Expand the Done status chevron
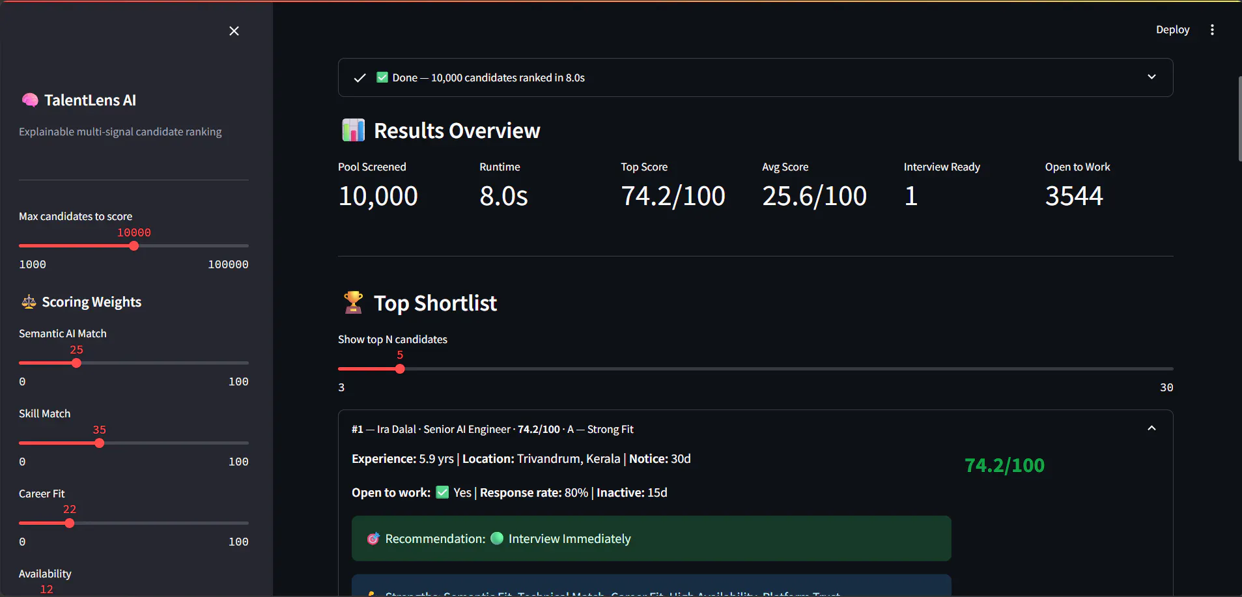 coord(1151,77)
